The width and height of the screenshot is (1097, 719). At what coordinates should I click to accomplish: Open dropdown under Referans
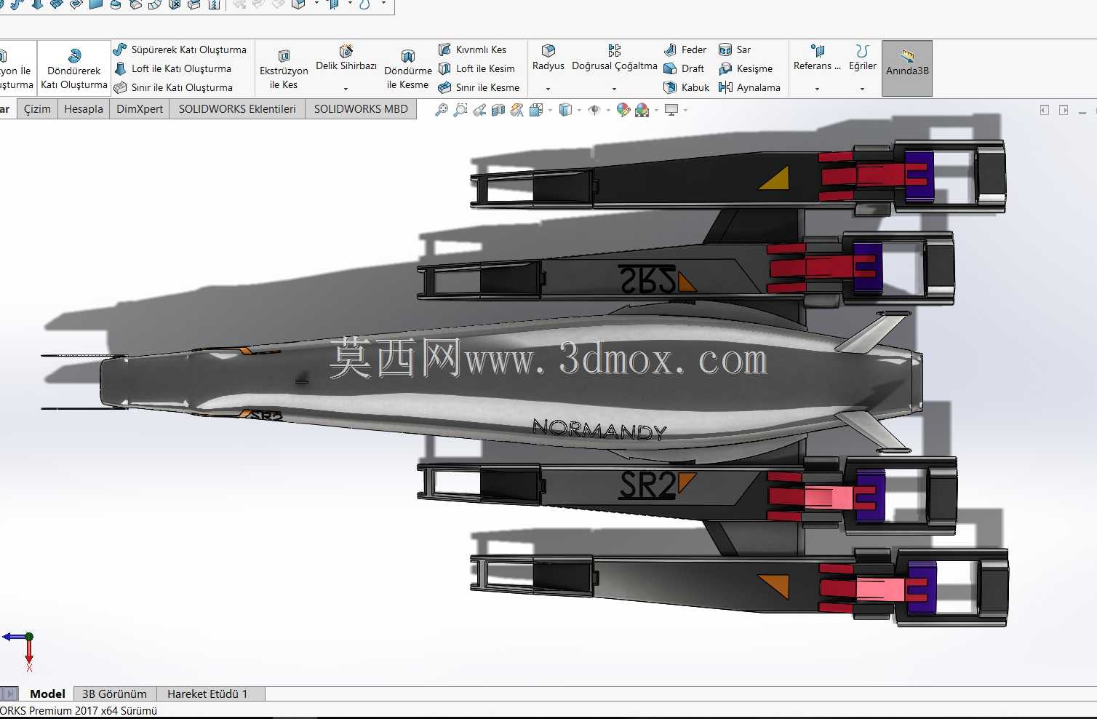[x=817, y=89]
